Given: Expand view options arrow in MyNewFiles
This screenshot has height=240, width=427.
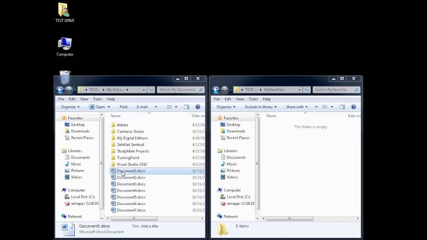Looking at the screenshot, I should (x=332, y=107).
